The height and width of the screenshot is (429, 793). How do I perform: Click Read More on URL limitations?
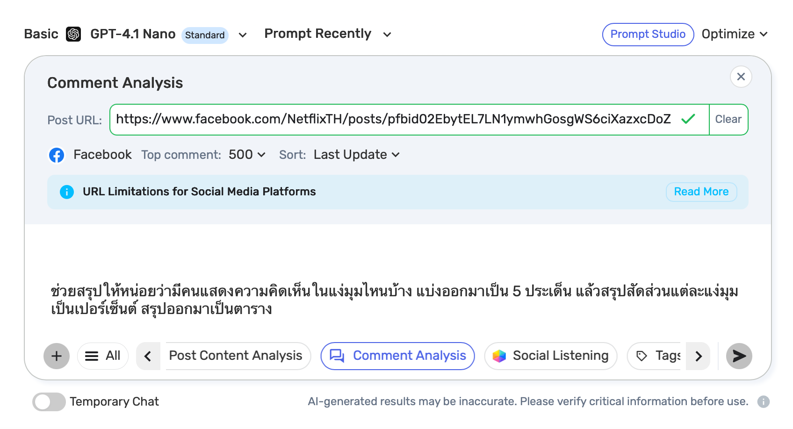701,192
